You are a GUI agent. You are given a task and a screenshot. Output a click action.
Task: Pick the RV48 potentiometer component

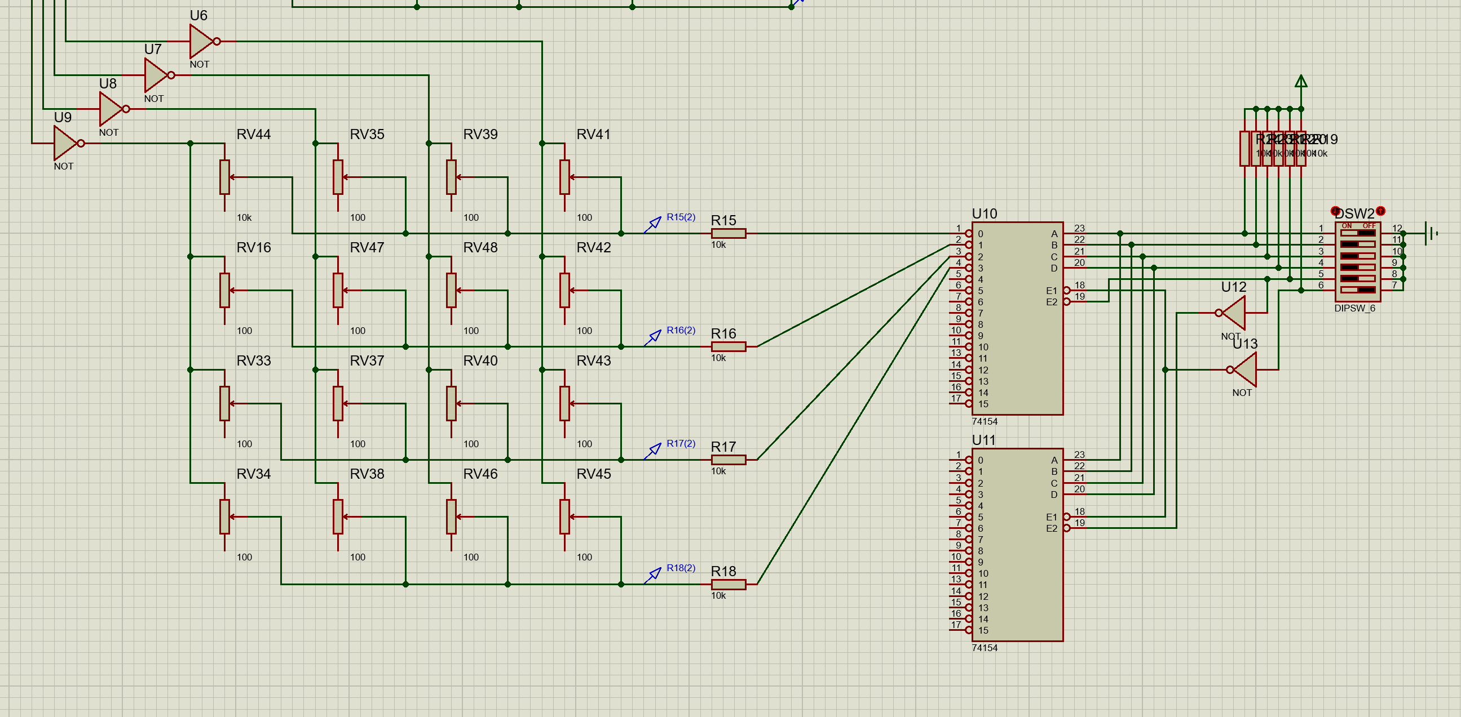pos(452,291)
